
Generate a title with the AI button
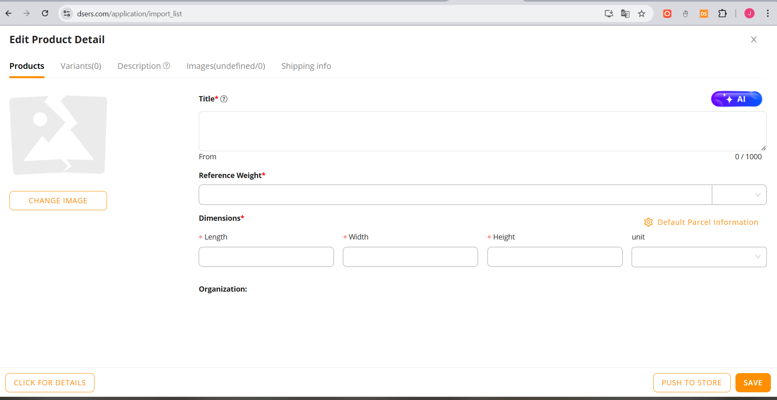(x=737, y=99)
